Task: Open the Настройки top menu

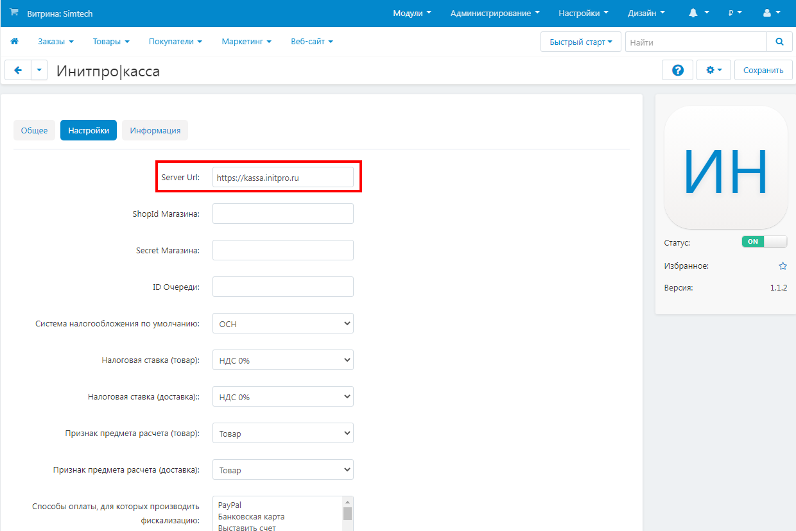Action: [584, 13]
